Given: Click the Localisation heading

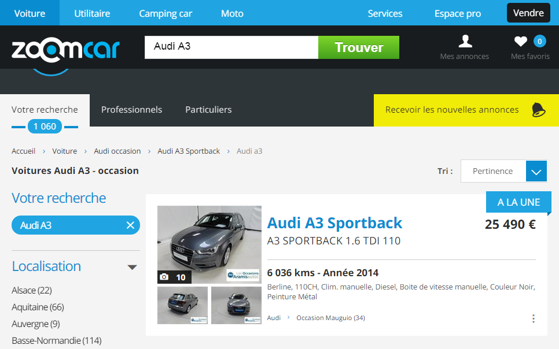Looking at the screenshot, I should 46,266.
